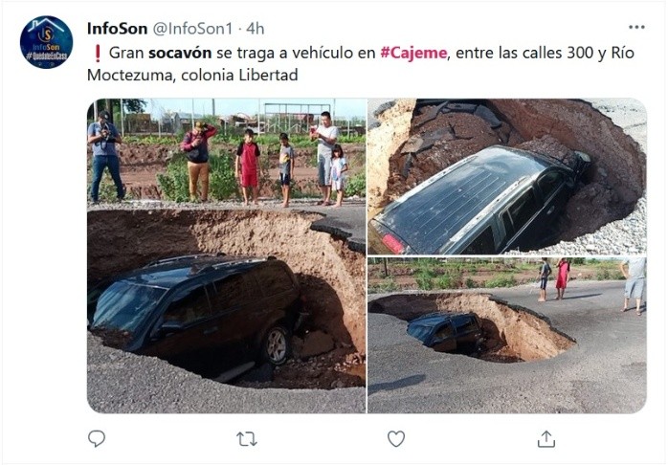Retweet this post using the retweet icon
The width and height of the screenshot is (668, 465).
click(247, 439)
